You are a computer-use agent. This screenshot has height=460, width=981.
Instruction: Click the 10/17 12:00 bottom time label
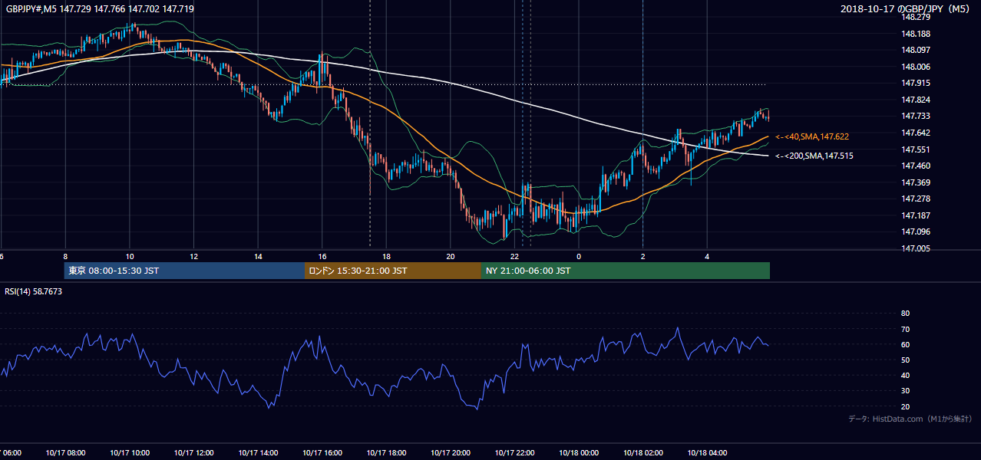tap(193, 453)
